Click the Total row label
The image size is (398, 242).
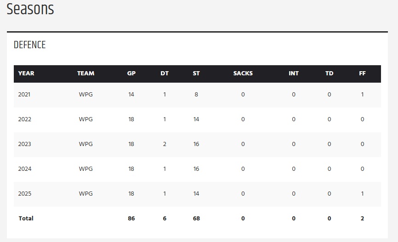click(x=26, y=219)
